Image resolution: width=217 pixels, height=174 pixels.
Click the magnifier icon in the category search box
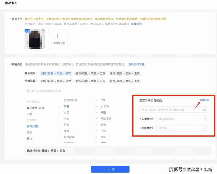pyautogui.click(x=28, y=91)
